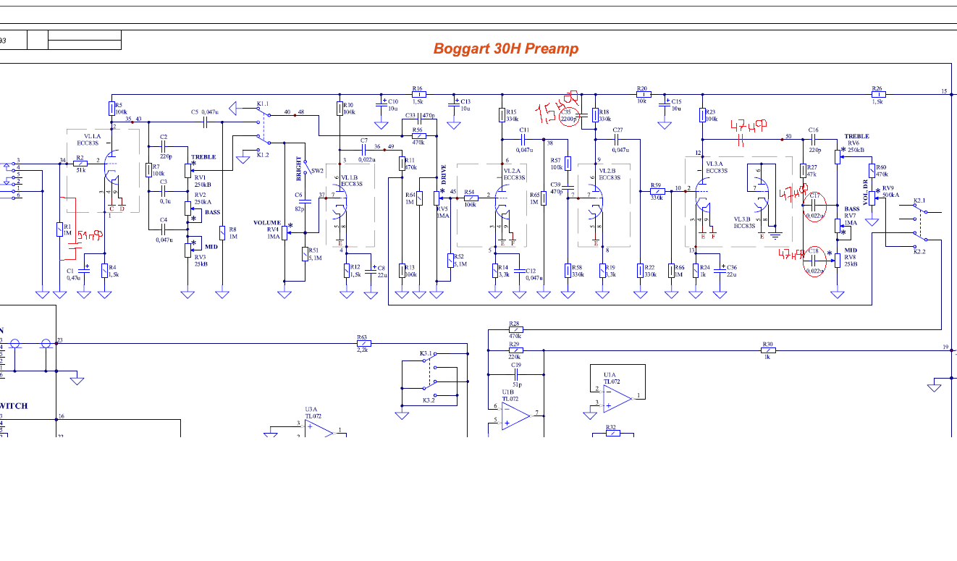Click the C35 2200p capacitor label
Viewport: 957px width, 561px height.
(568, 116)
